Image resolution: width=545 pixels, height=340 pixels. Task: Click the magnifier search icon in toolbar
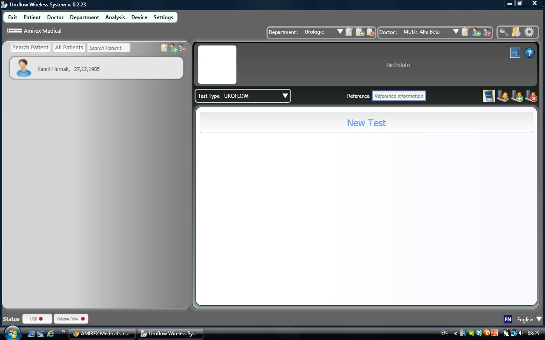[x=504, y=32]
